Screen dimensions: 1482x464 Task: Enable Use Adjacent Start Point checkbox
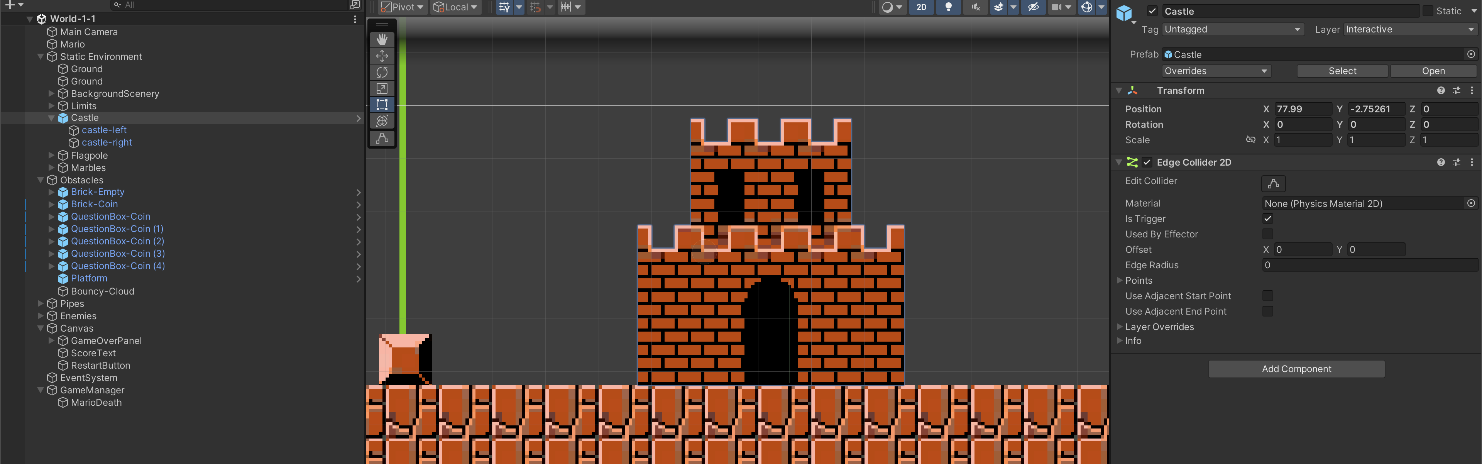[x=1267, y=296]
